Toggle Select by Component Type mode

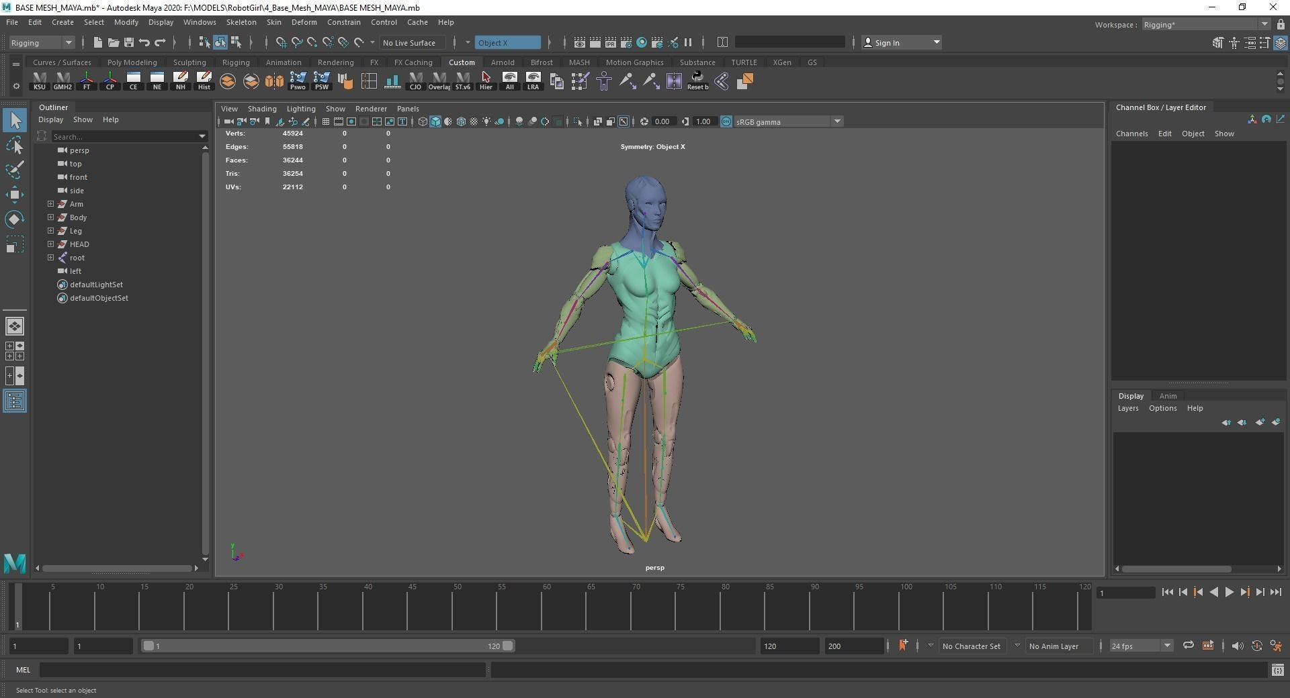tap(236, 42)
